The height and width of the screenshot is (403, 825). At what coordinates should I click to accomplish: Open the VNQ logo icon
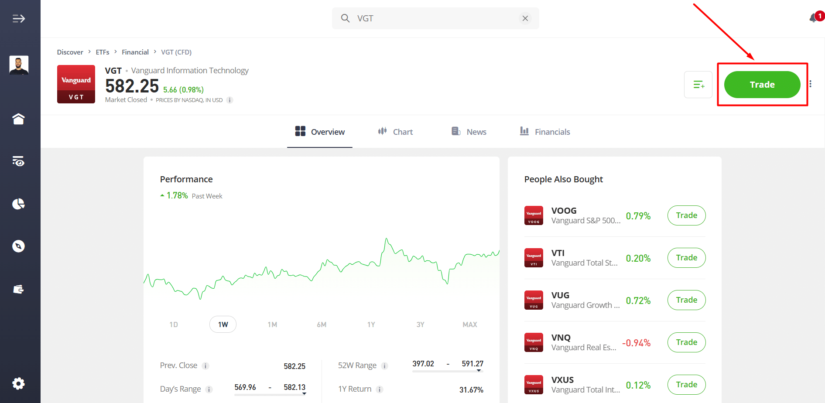tap(534, 342)
